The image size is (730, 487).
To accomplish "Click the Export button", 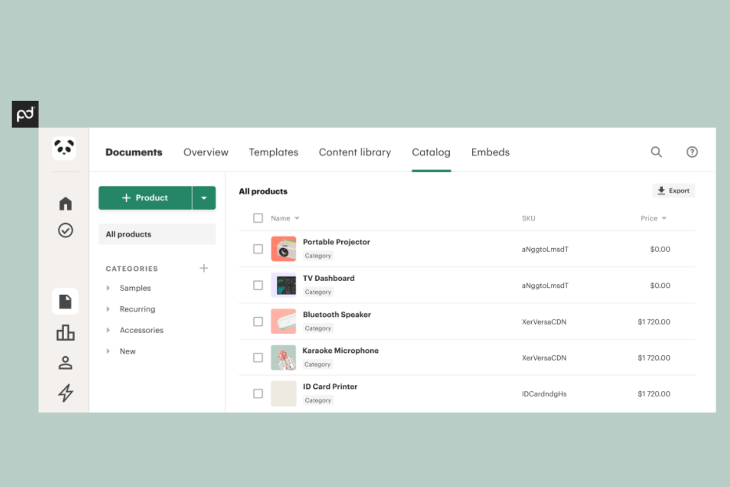I will click(674, 190).
